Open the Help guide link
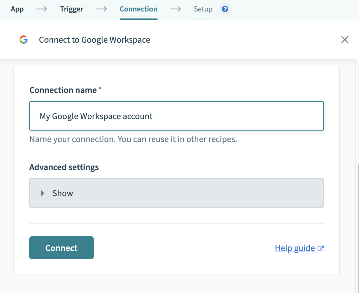Viewport: 359px width, 293px height. click(295, 248)
